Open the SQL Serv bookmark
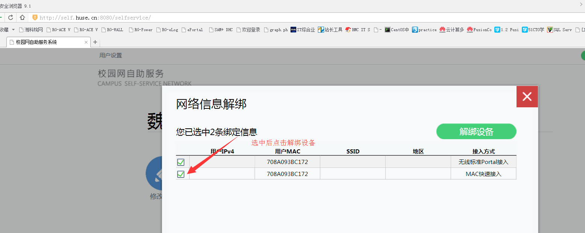Image resolution: width=585 pixels, height=233 pixels. click(x=559, y=30)
